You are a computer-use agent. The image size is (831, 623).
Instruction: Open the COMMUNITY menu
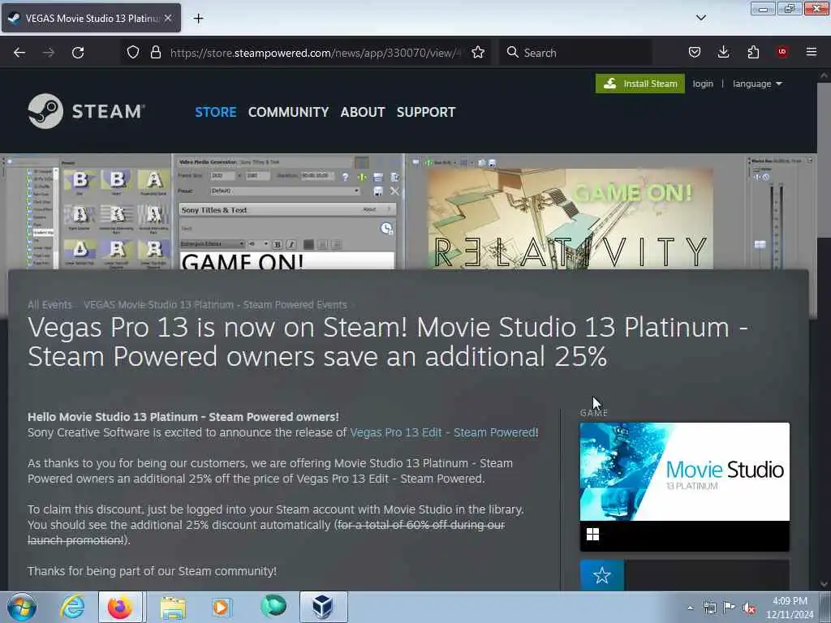tap(288, 112)
